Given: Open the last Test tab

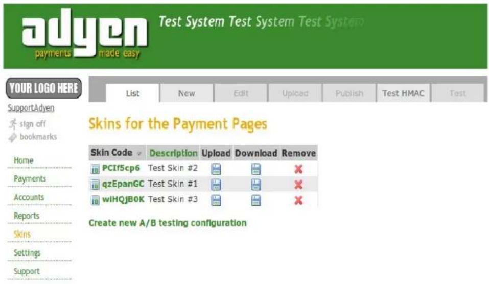Looking at the screenshot, I should 457,93.
